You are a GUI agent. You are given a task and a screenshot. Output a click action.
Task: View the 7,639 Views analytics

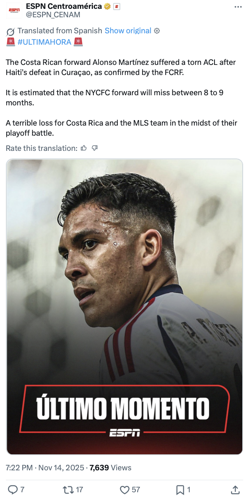point(111,467)
